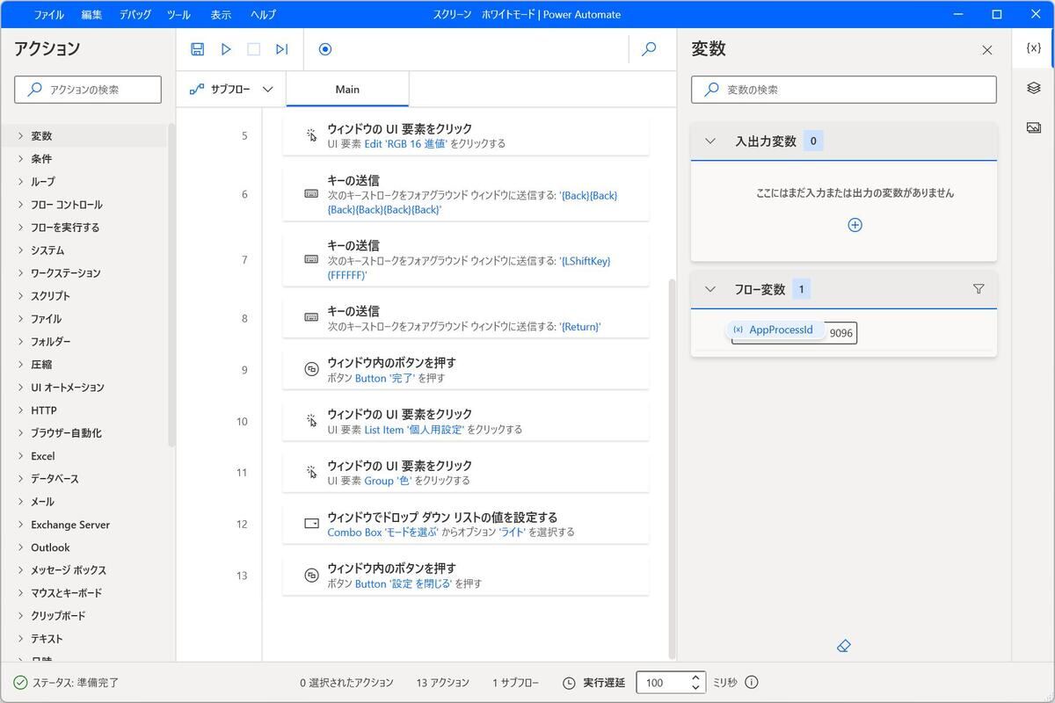This screenshot has height=703, width=1055.
Task: Switch to the Main tab
Action: (x=347, y=90)
